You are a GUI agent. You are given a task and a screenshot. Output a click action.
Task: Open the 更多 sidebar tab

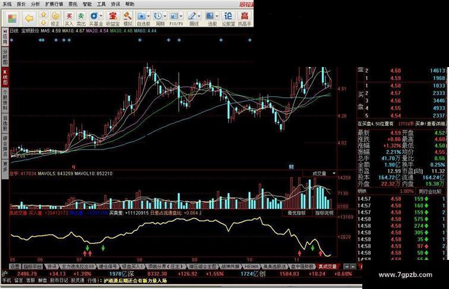(5, 169)
